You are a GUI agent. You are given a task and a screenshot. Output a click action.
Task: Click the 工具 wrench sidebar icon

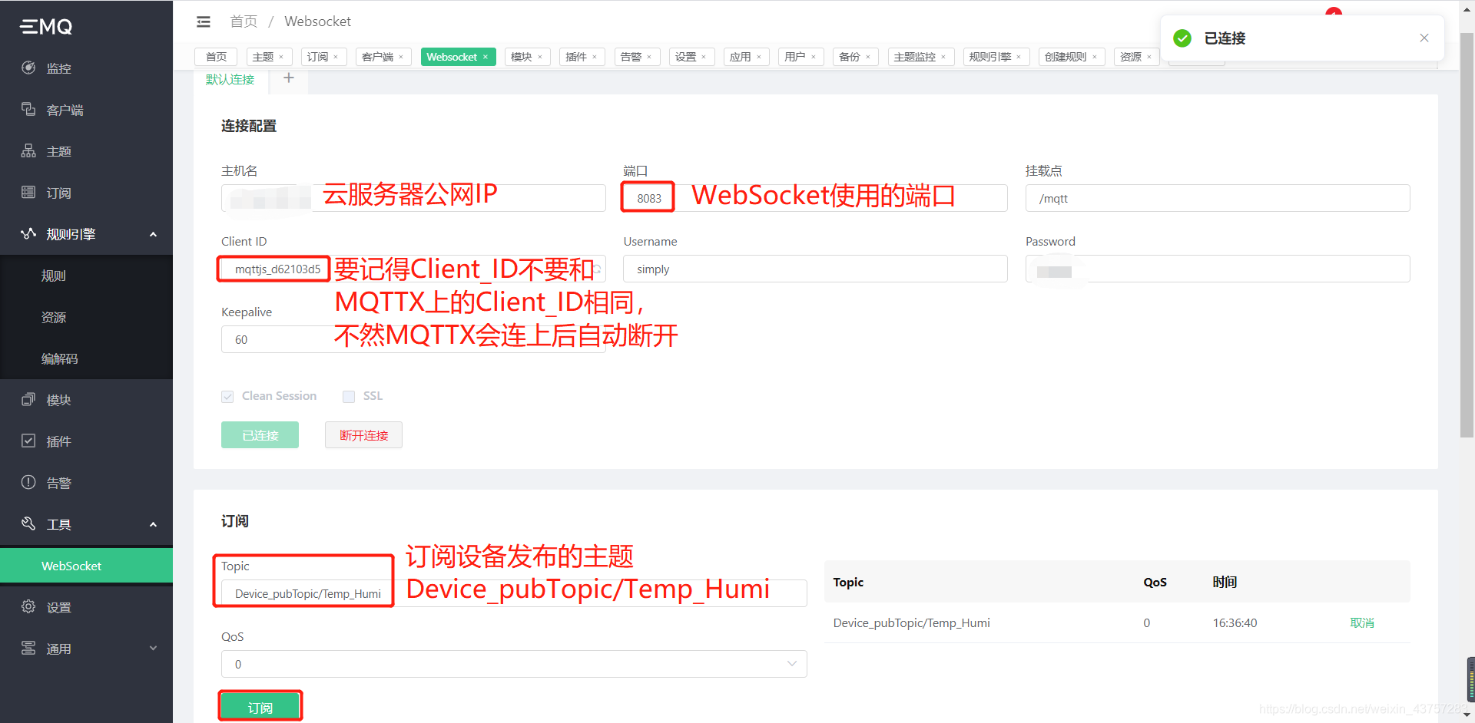[28, 523]
